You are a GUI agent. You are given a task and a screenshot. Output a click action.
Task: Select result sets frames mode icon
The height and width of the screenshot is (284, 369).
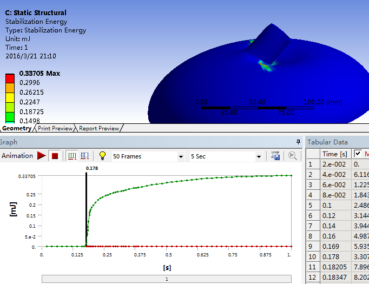coord(85,156)
